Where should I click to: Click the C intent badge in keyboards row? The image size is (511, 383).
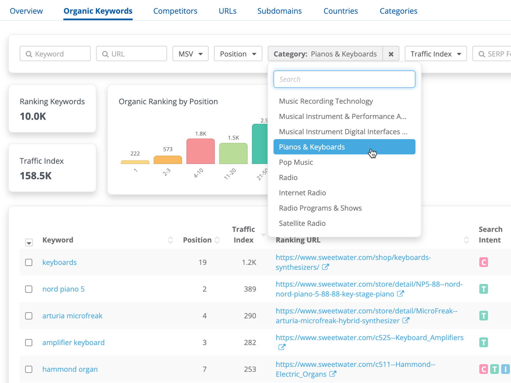coord(483,262)
